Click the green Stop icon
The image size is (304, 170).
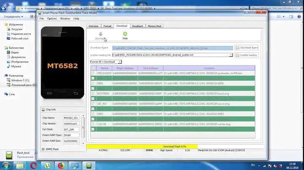(x=125, y=34)
